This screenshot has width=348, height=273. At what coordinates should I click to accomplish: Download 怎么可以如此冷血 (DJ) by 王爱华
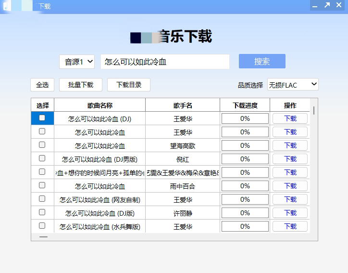(290, 118)
